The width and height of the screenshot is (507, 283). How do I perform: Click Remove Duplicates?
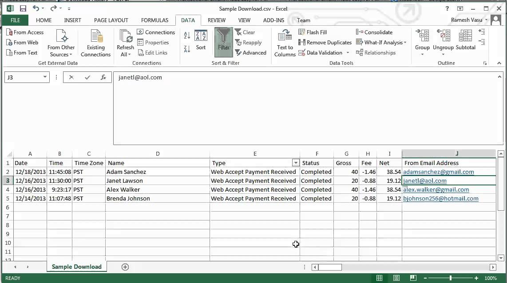(x=325, y=42)
